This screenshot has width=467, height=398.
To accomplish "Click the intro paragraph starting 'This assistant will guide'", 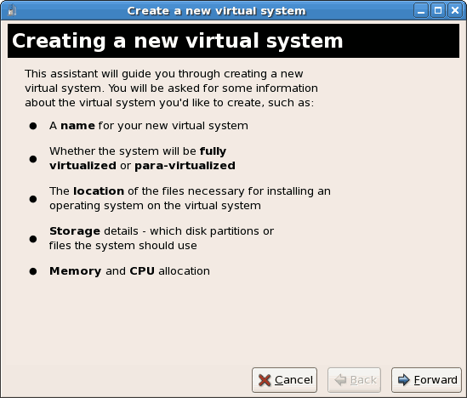I will (x=171, y=88).
